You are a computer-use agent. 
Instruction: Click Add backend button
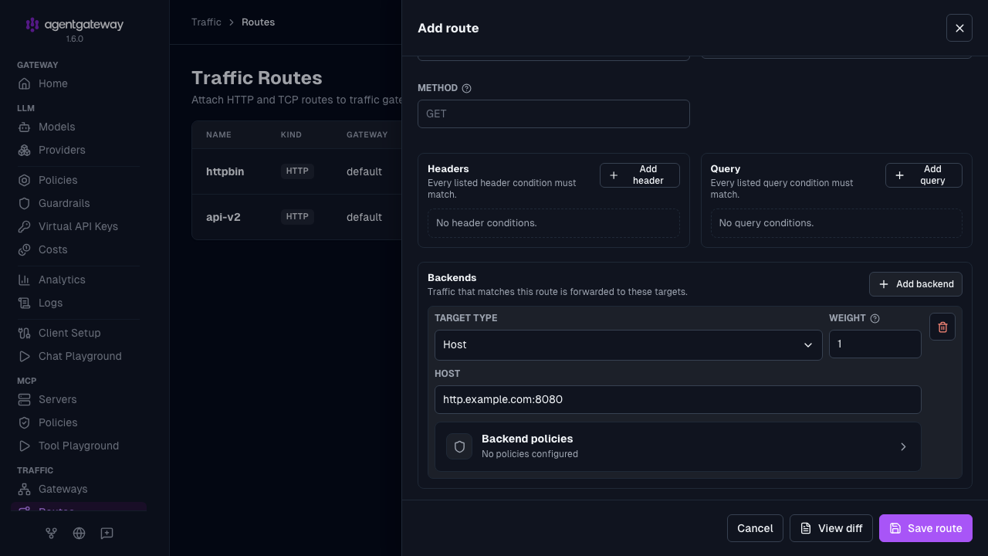pyautogui.click(x=915, y=284)
